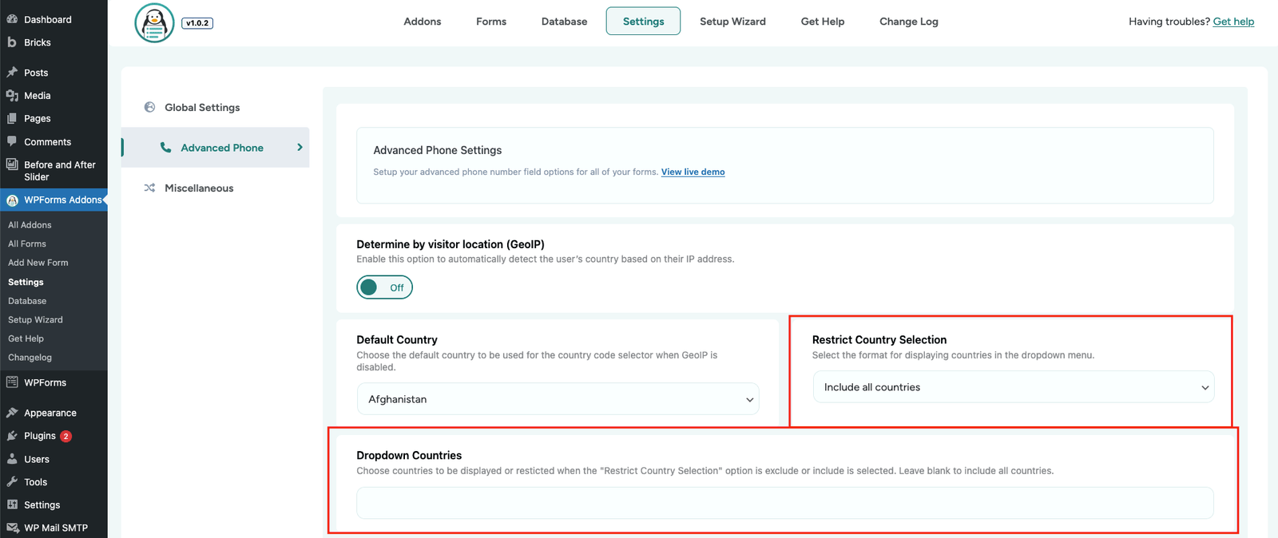
Task: Open the Restrict Country Selection dropdown
Action: click(x=1013, y=387)
